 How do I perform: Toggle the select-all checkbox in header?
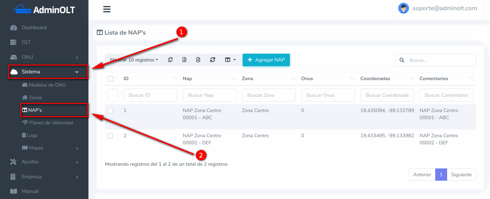click(x=110, y=79)
